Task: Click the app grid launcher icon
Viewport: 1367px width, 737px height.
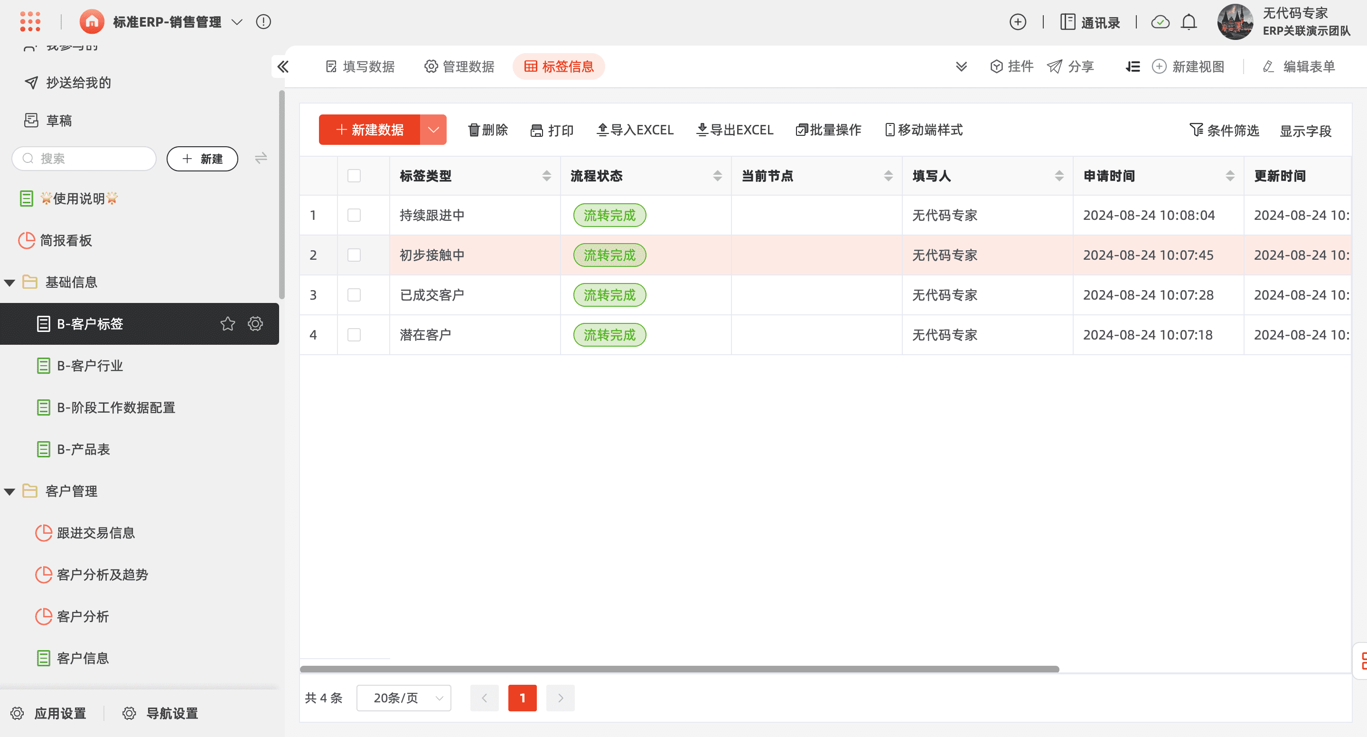Action: (x=30, y=22)
